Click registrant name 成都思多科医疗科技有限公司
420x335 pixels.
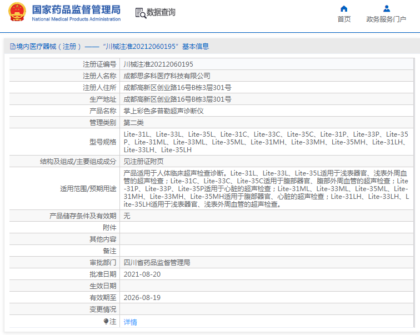point(167,76)
